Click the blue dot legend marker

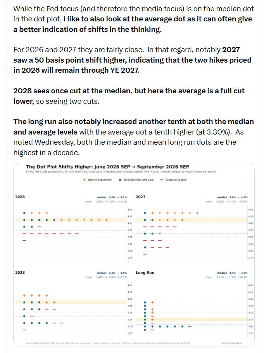click(120, 180)
